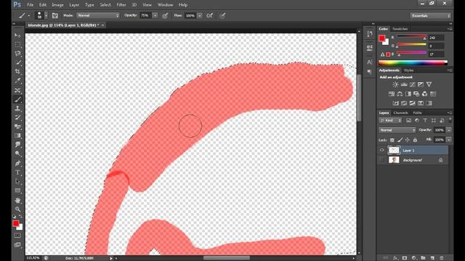Viewport: 465px width, 261px height.
Task: Click the Color Balance adjustment icon
Action: (400, 94)
